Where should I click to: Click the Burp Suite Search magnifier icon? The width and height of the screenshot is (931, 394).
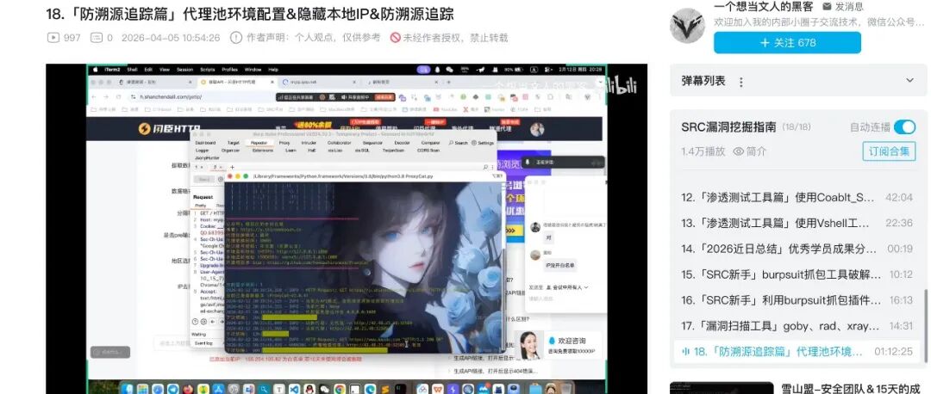(x=451, y=143)
